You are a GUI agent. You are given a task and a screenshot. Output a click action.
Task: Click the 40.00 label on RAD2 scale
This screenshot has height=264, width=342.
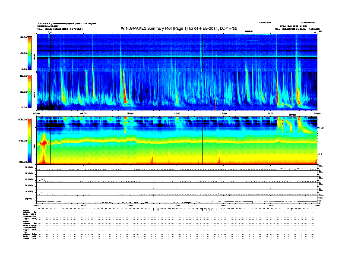click(23, 37)
